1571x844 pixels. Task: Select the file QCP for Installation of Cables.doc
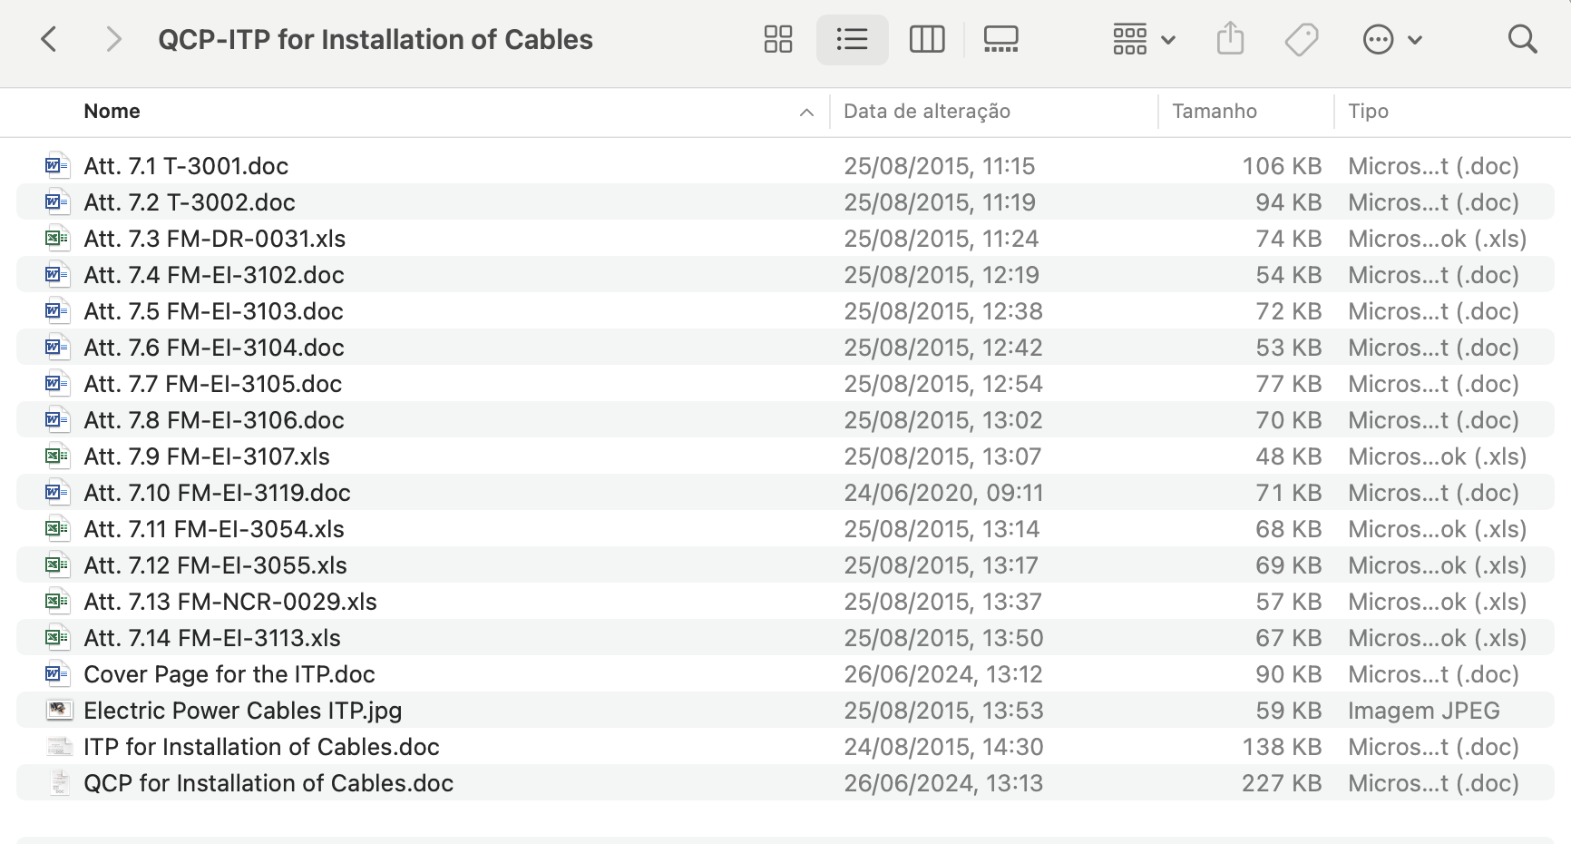point(268,782)
